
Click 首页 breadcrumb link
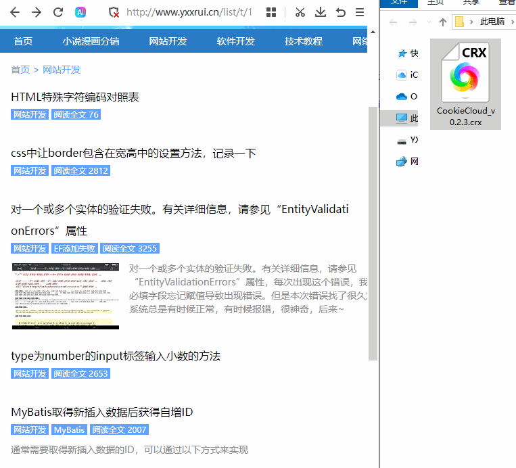pyautogui.click(x=20, y=70)
